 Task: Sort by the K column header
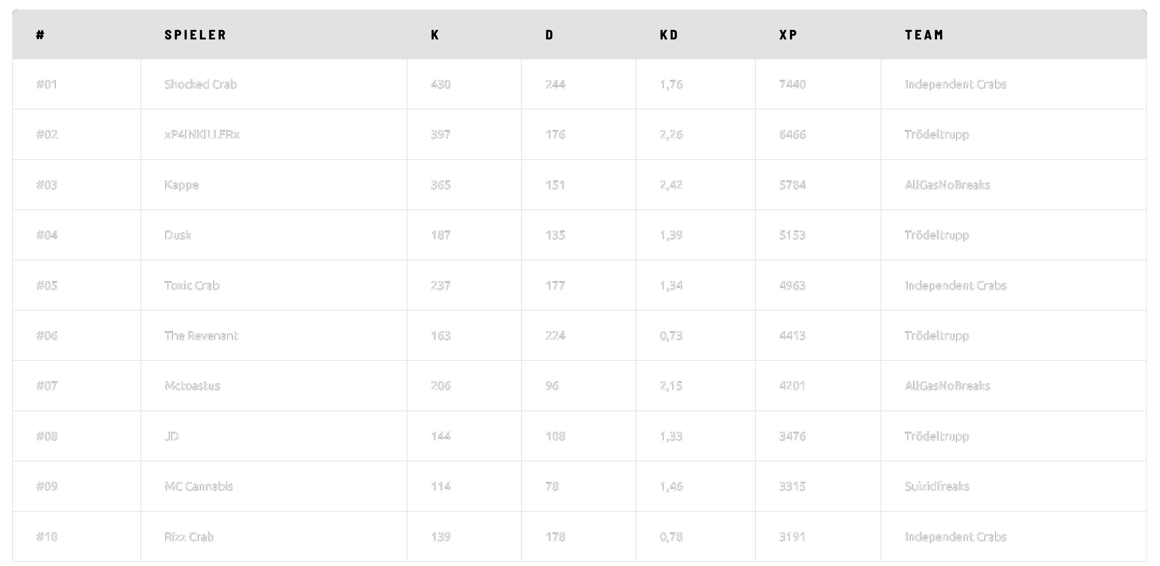click(x=434, y=35)
